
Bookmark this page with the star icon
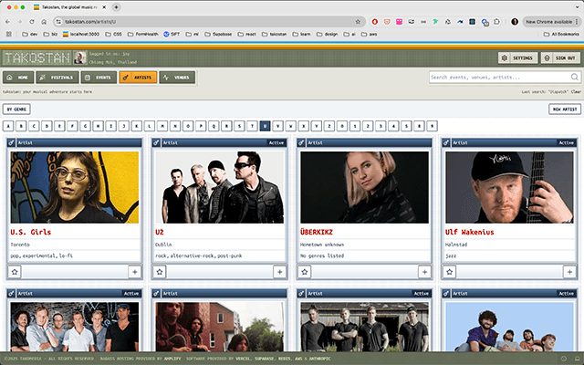pos(358,22)
